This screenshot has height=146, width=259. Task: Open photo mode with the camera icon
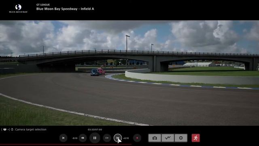pos(155,138)
